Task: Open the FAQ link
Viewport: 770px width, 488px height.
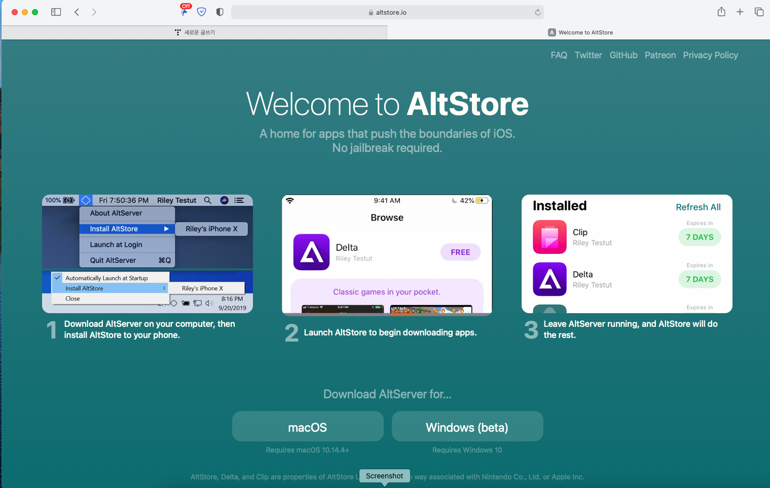Action: point(559,55)
